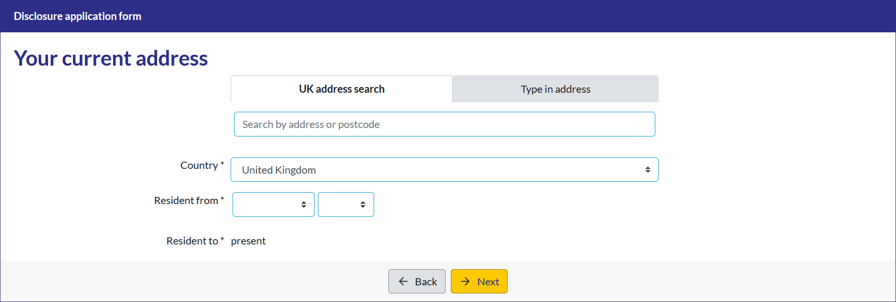
Task: Click the Country field label
Action: [x=202, y=165]
